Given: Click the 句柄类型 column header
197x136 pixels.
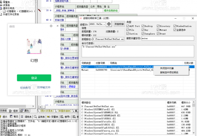Looking at the screenshot, I should [88, 63].
